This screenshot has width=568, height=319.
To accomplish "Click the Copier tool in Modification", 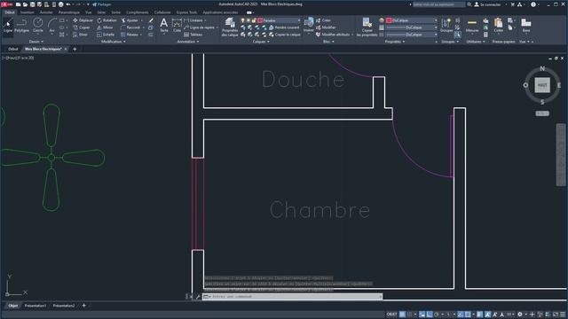I will point(82,27).
